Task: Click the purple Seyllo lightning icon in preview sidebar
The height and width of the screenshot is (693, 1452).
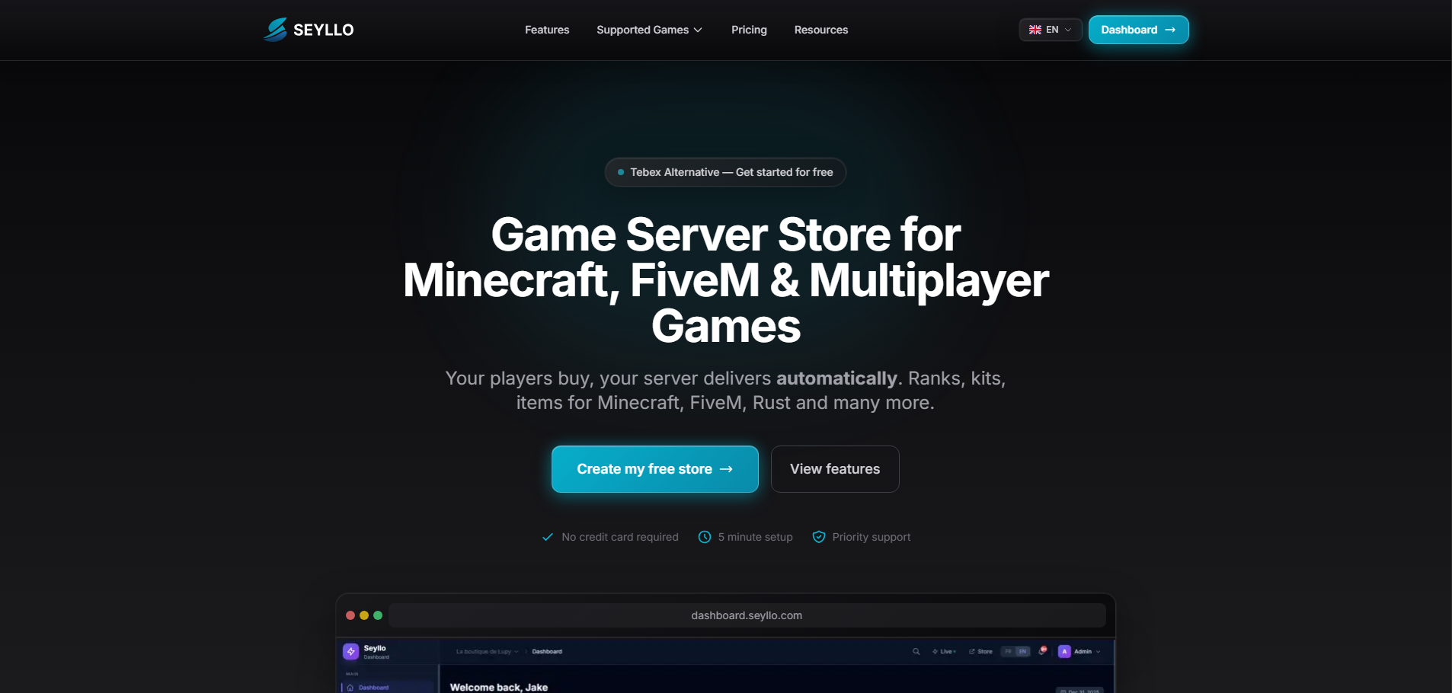Action: (x=351, y=651)
